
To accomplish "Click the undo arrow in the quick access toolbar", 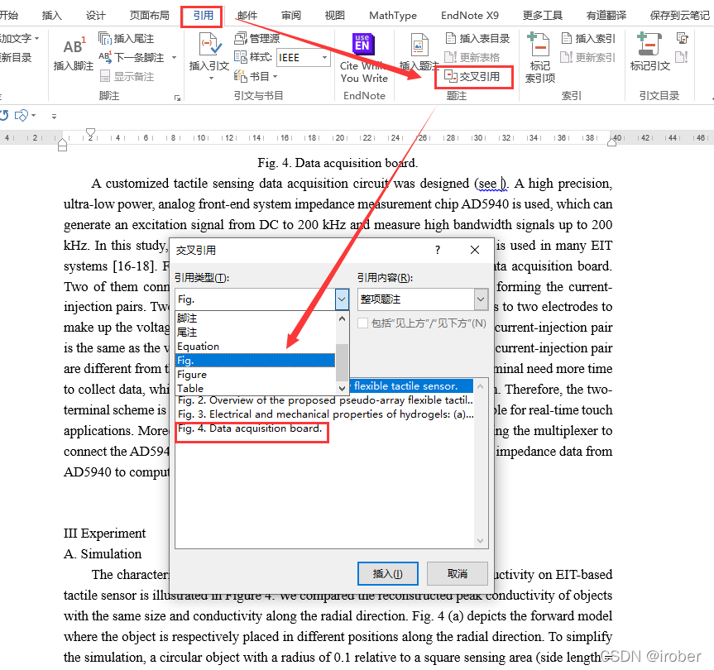I will point(5,116).
